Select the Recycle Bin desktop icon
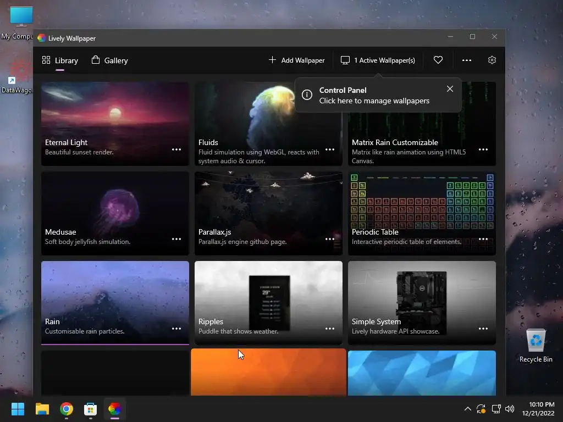This screenshot has height=422, width=563. click(x=536, y=346)
